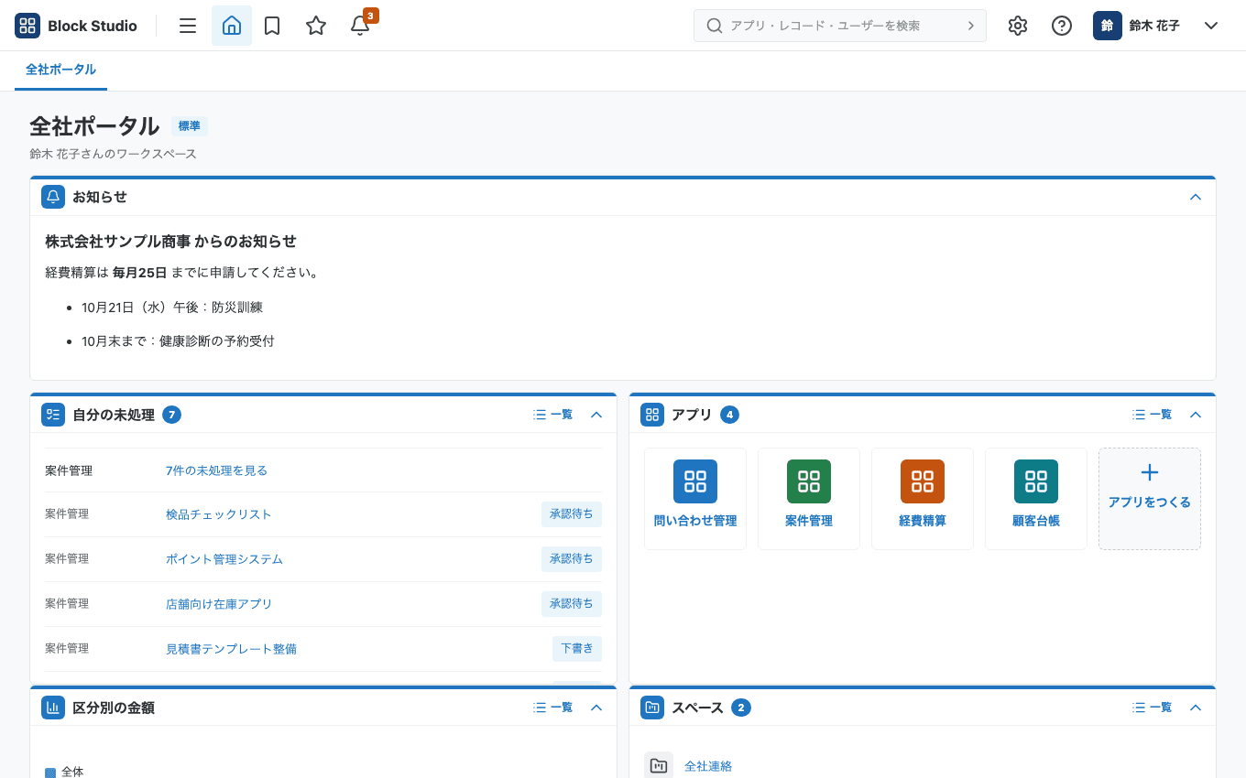1246x778 pixels.
Task: Open the help question mark icon
Action: pos(1062,26)
